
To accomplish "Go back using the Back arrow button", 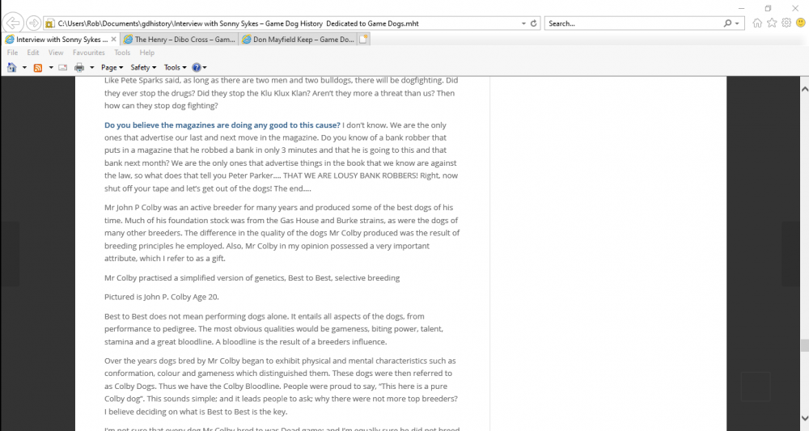I will coord(13,23).
